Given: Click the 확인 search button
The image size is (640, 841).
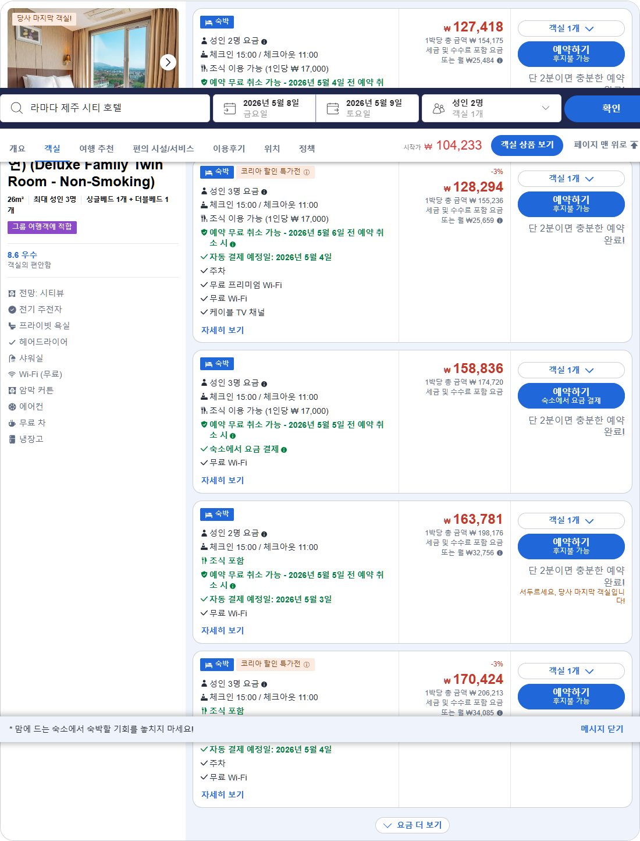Looking at the screenshot, I should point(603,108).
